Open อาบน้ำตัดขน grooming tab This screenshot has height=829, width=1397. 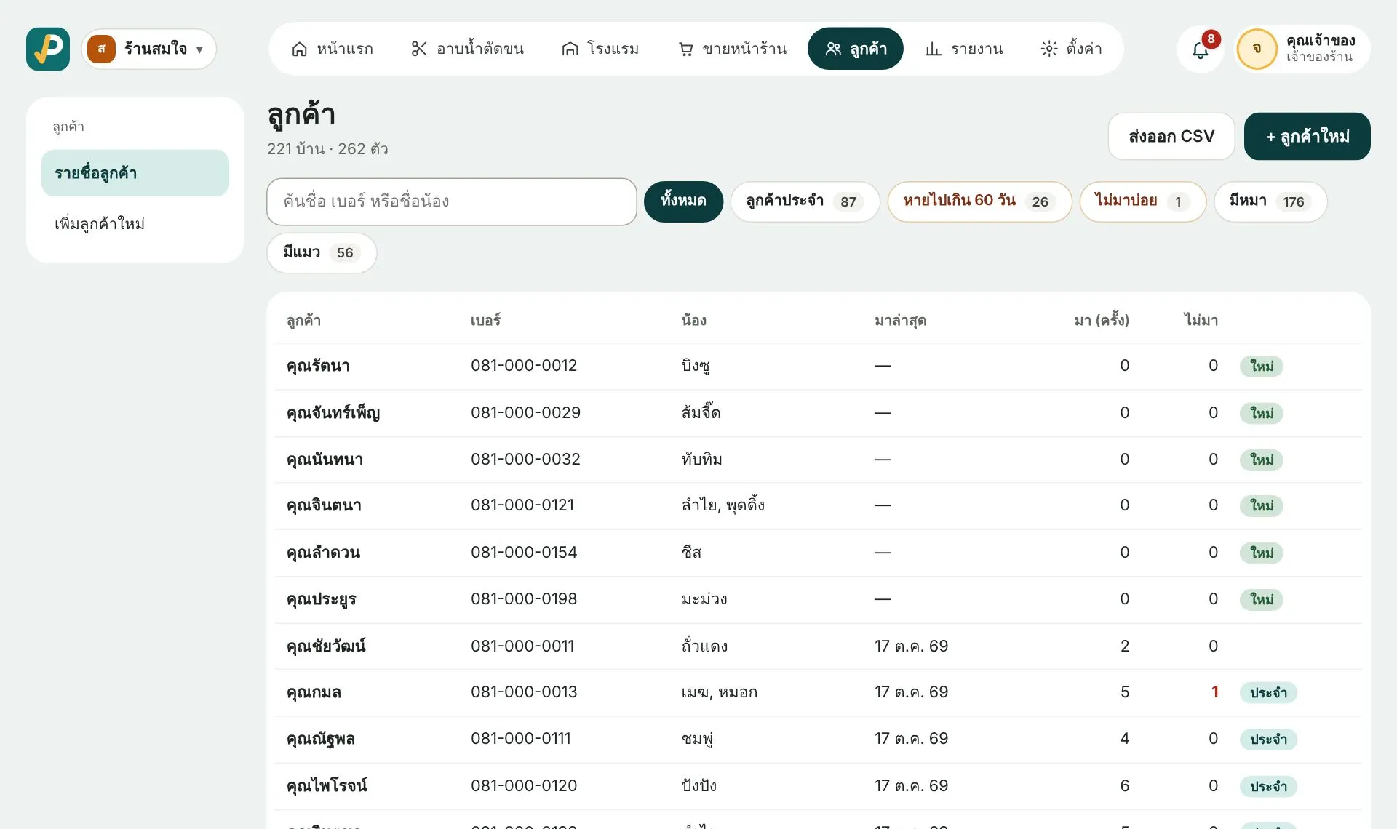[467, 49]
